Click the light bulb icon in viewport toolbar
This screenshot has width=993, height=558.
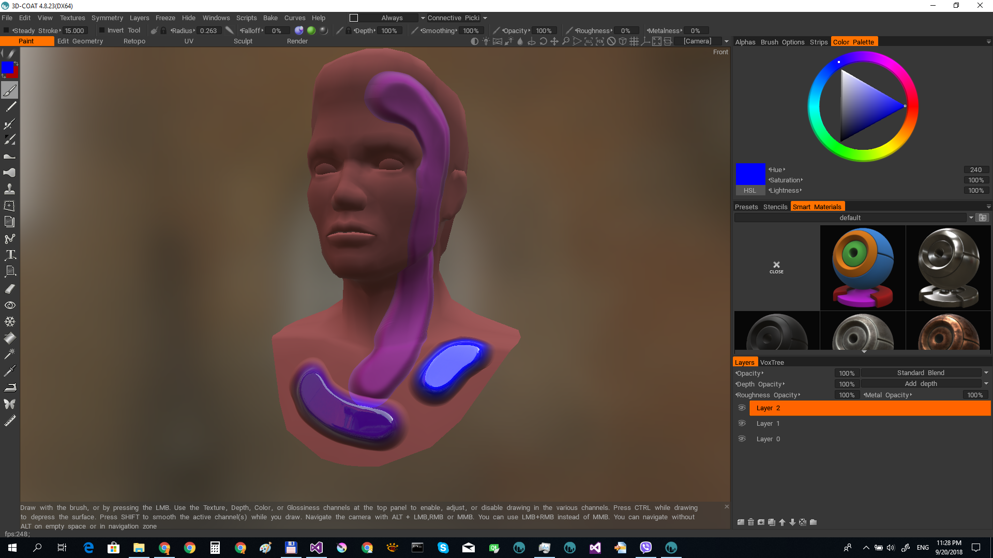point(486,41)
